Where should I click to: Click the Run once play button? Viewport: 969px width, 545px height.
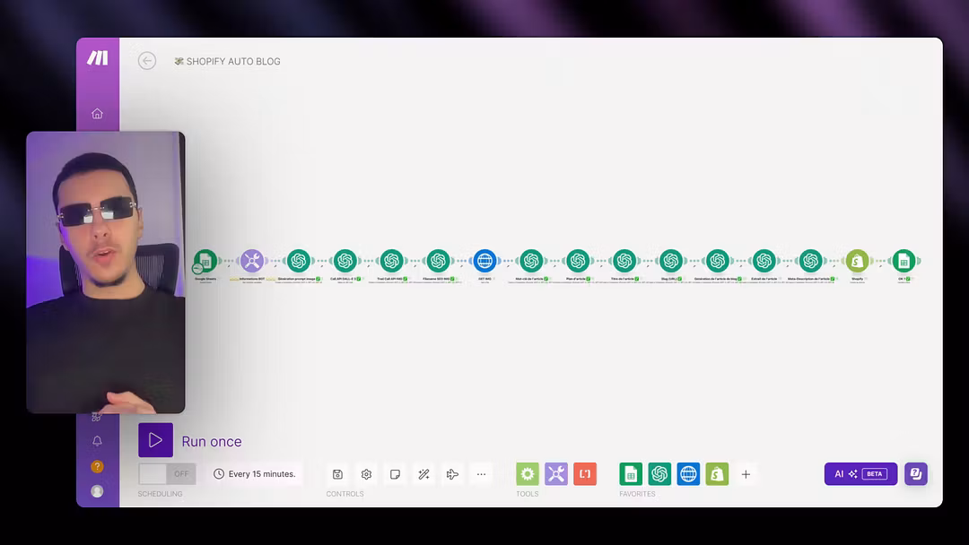coord(155,440)
